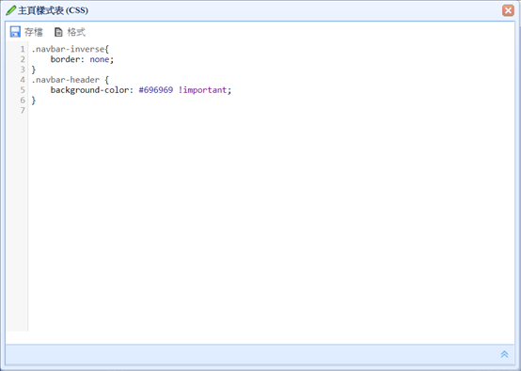521x371 pixels.
Task: Click line number 4 in gutter
Action: pos(23,80)
